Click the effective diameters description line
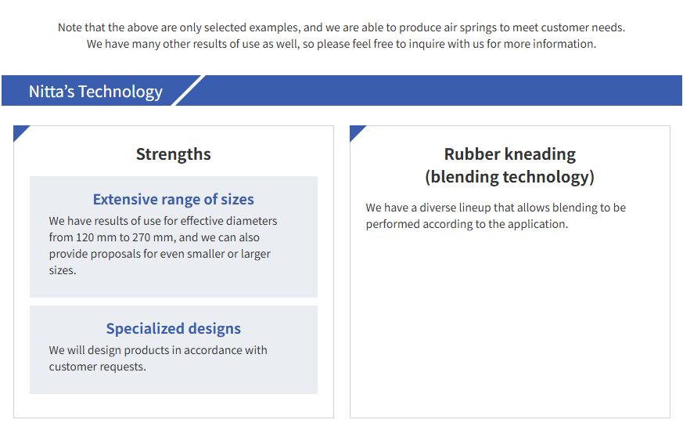Screen dimensions: 683x423 [x=163, y=221]
